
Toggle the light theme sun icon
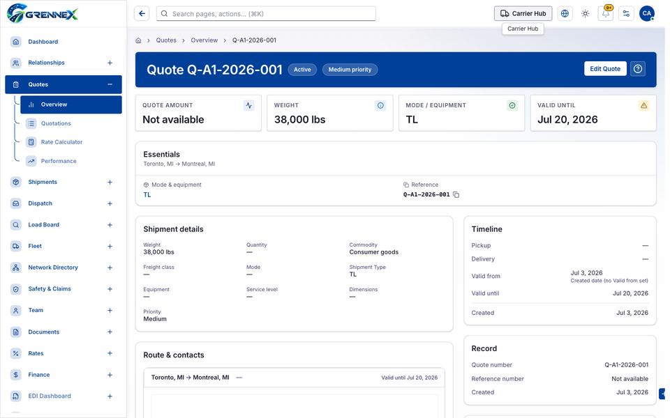pyautogui.click(x=586, y=14)
